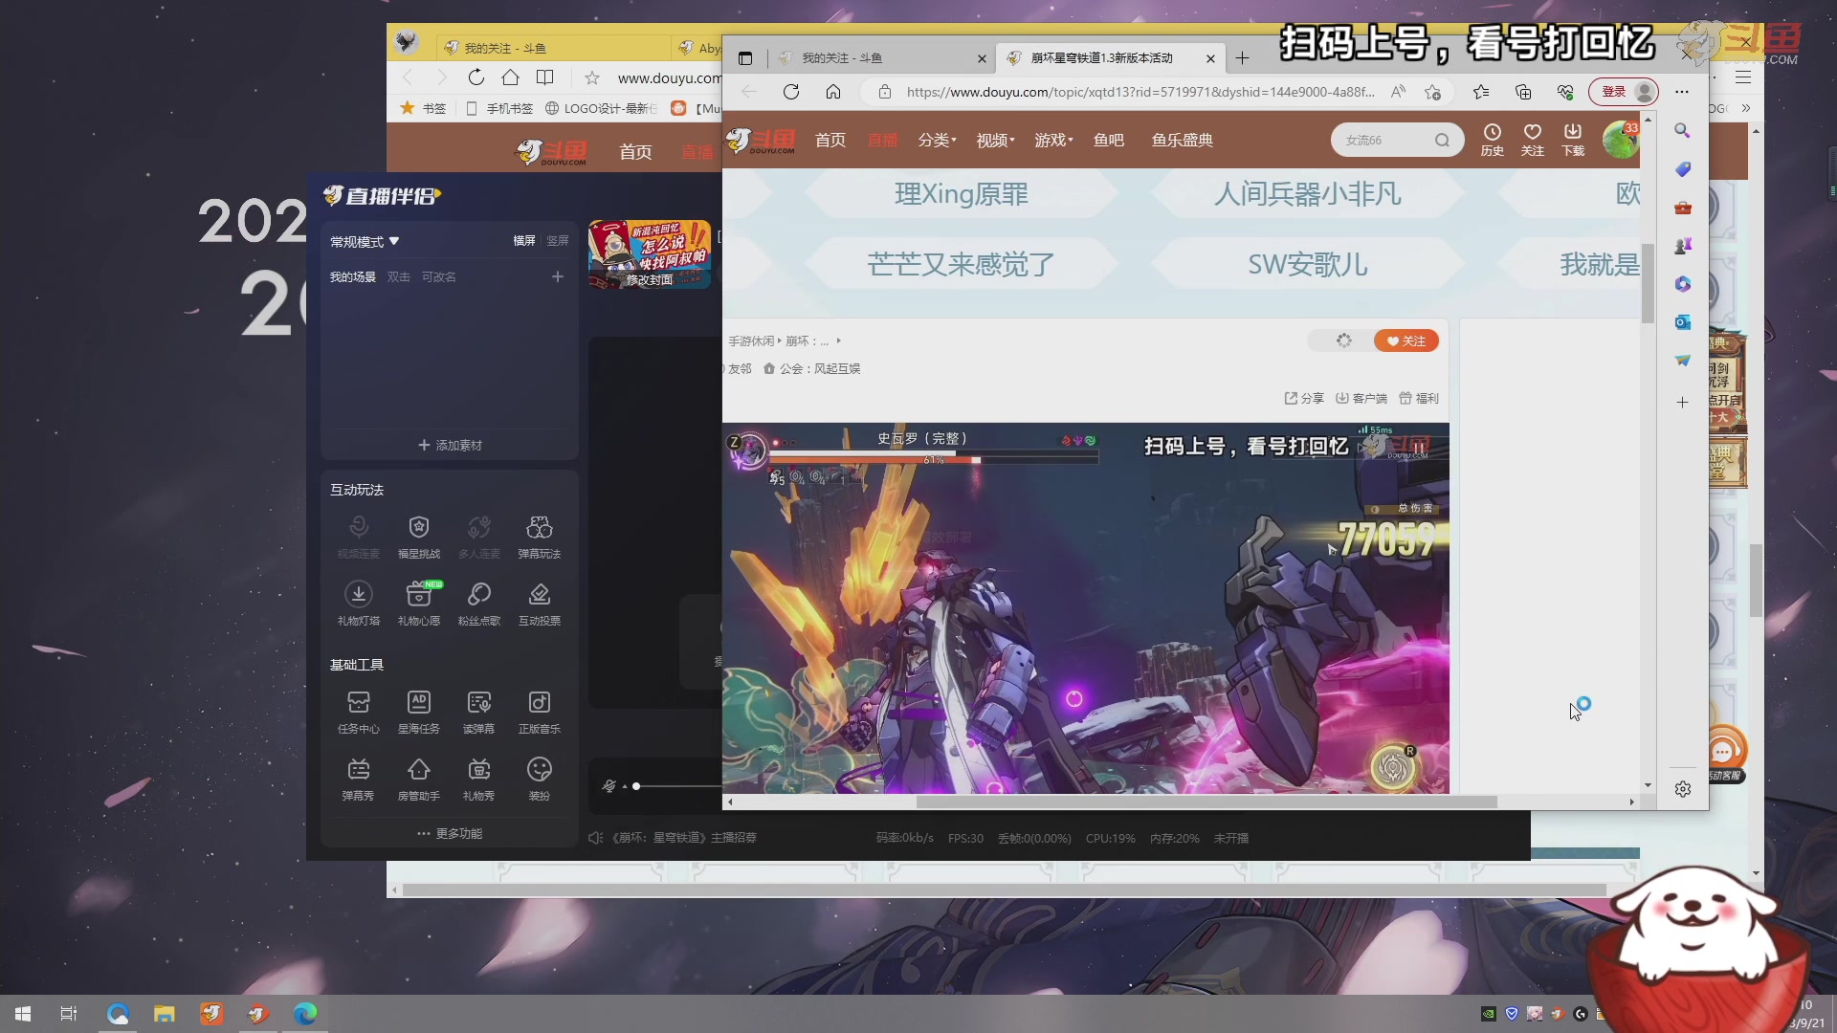
Task: Open the 装扮 tool
Action: [540, 779]
